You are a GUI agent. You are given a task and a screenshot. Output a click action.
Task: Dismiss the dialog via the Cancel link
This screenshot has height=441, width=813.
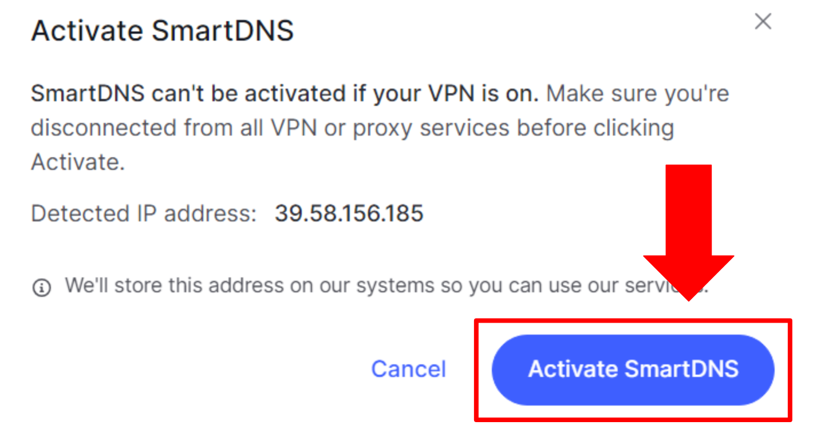pos(408,369)
